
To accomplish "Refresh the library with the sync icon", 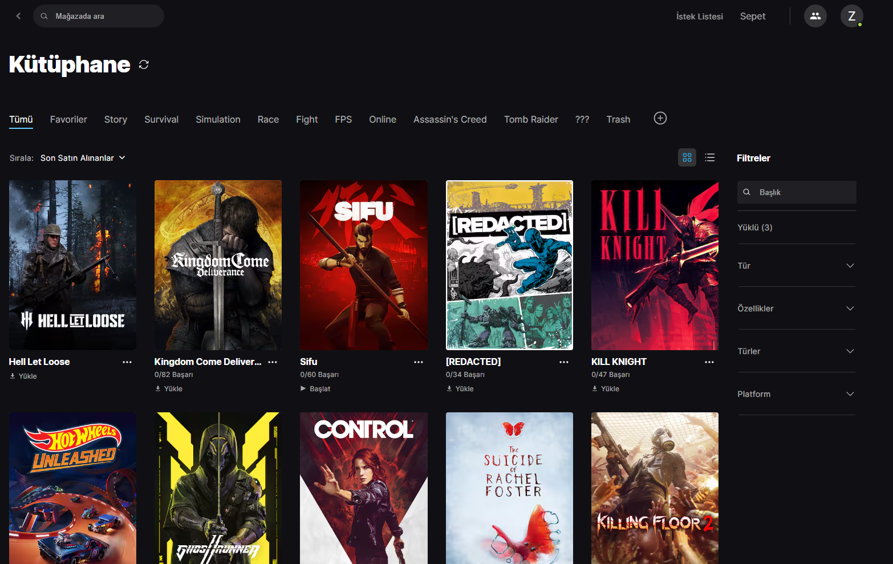I will click(144, 64).
